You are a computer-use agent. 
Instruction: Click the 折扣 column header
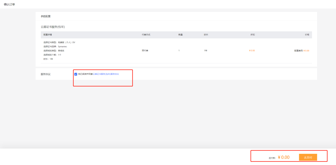[252, 35]
